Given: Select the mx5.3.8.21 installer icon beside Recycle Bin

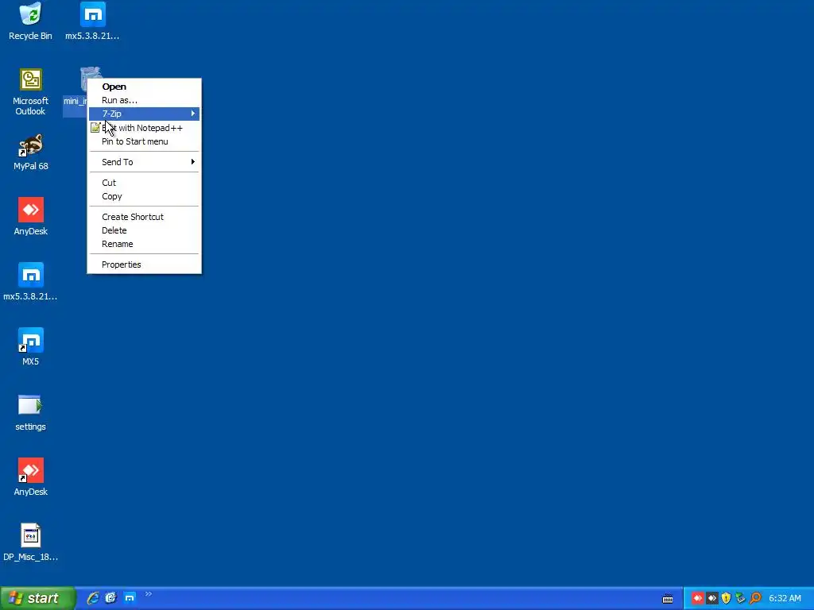Looking at the screenshot, I should tap(92, 21).
